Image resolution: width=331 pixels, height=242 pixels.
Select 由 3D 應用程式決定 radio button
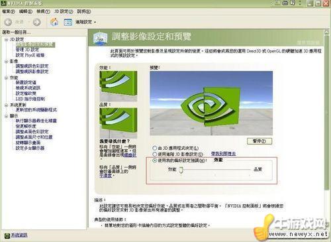tap(155, 148)
